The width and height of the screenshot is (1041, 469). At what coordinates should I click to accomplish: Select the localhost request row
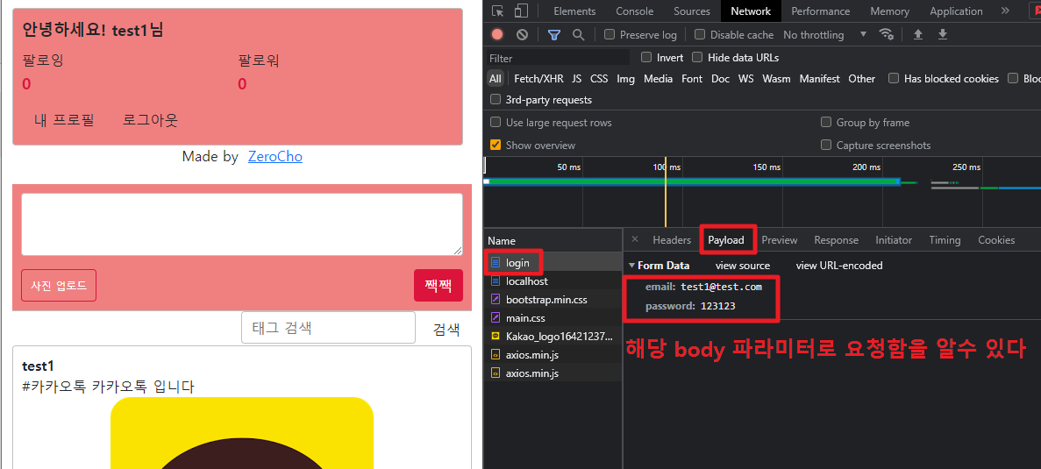553,281
